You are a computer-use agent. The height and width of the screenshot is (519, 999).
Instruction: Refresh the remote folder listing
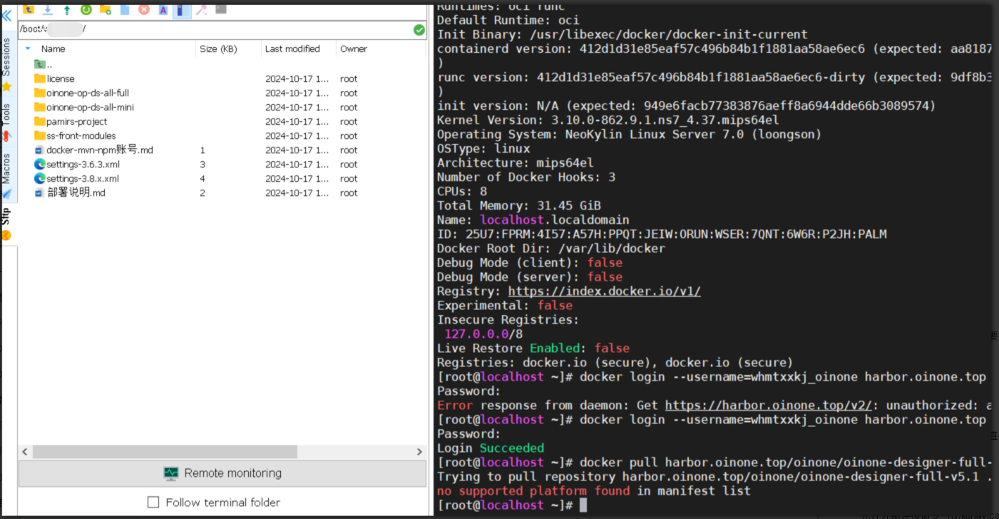(86, 9)
